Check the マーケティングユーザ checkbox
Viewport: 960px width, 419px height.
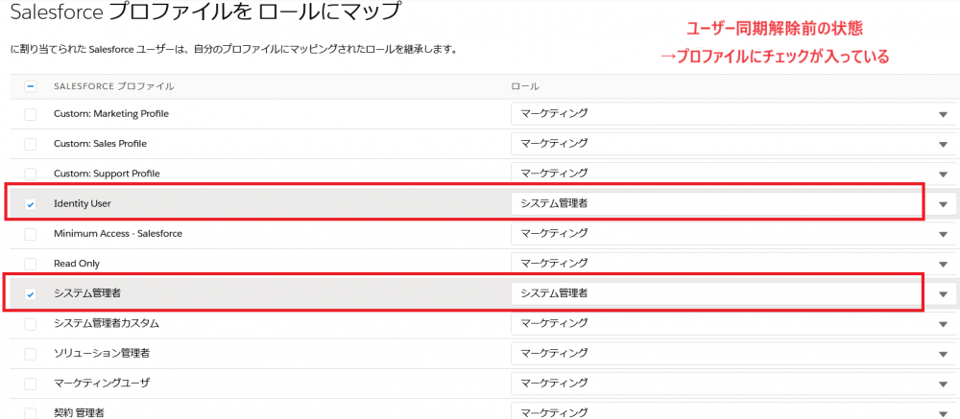[x=30, y=384]
